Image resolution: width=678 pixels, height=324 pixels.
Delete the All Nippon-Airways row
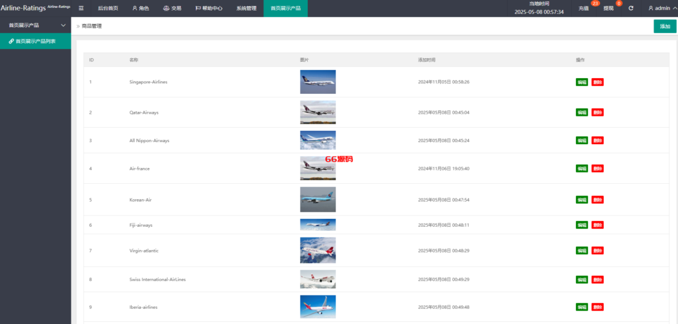pos(598,140)
